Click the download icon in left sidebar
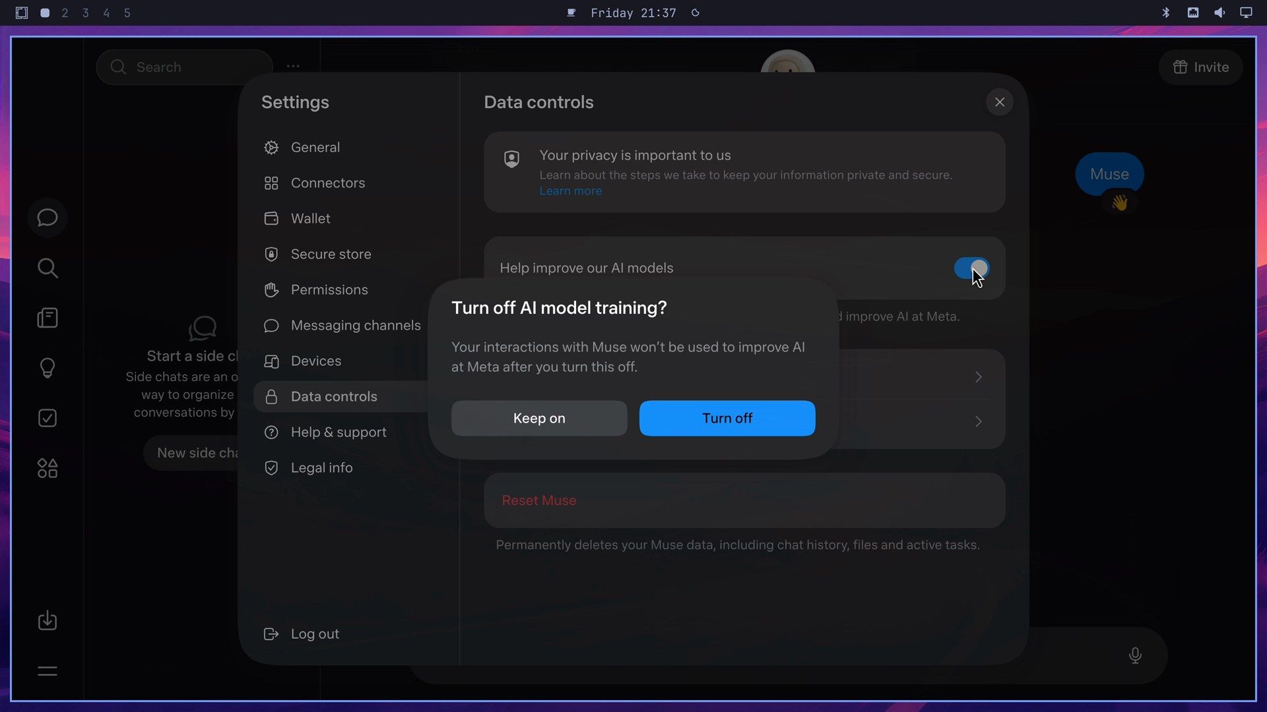The width and height of the screenshot is (1267, 712). (48, 620)
